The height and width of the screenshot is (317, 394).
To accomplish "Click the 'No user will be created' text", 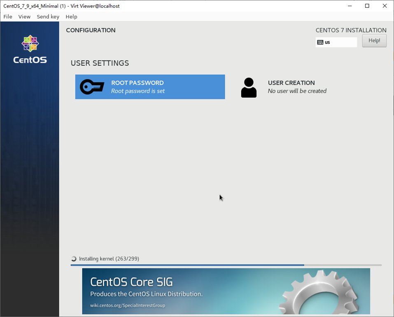I will tap(297, 91).
